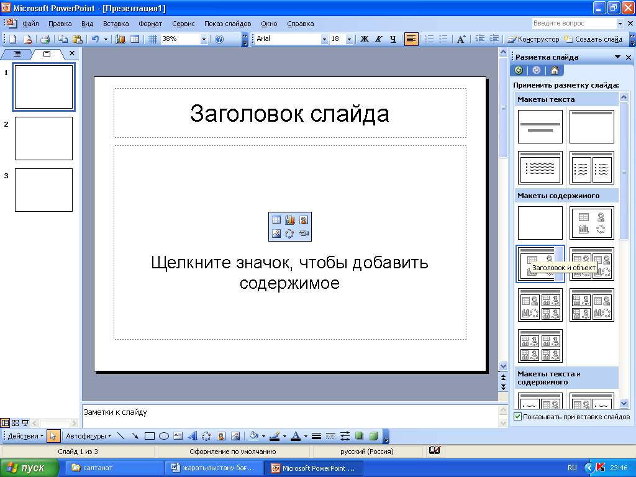Toggle bold formatting (Ж)
Image resolution: width=636 pixels, height=477 pixels.
pos(365,39)
